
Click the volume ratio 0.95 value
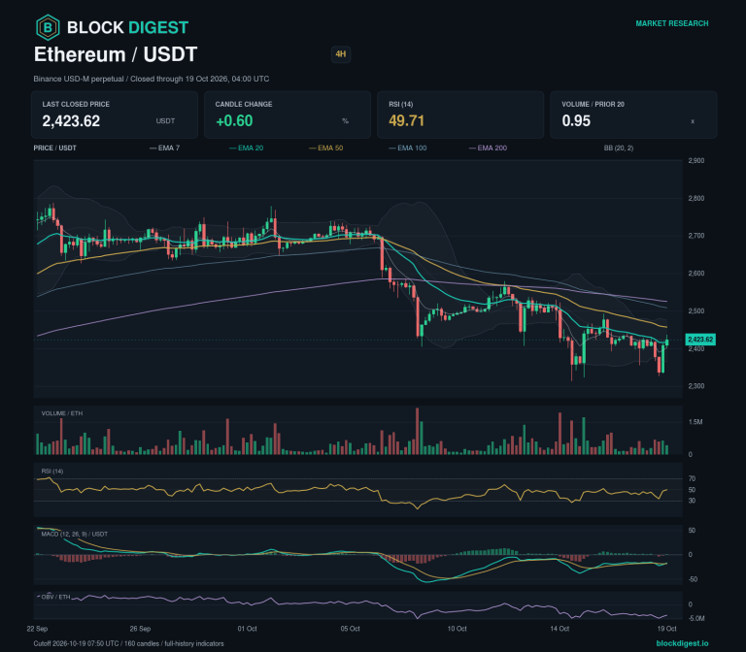pos(576,121)
